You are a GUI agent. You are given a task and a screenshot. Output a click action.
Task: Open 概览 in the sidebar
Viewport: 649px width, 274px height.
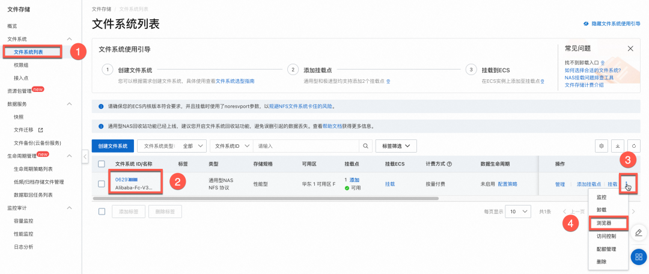pyautogui.click(x=12, y=26)
